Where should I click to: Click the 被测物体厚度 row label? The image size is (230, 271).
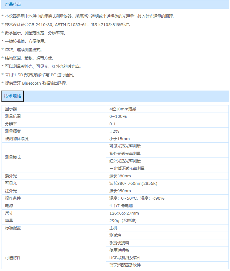[x=17, y=139]
